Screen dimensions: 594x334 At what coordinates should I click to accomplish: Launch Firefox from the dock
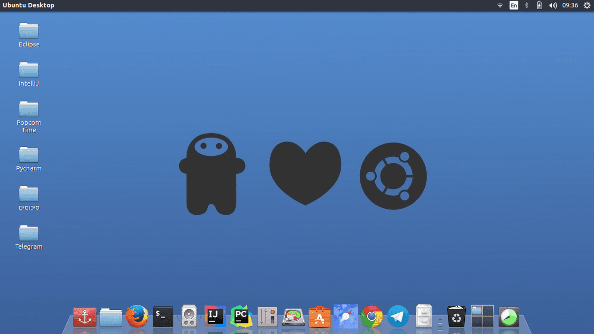(137, 317)
